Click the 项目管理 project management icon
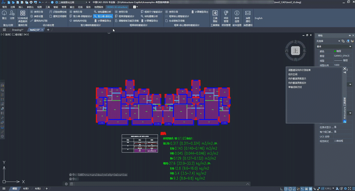This screenshot has height=191, width=355. 226,13
